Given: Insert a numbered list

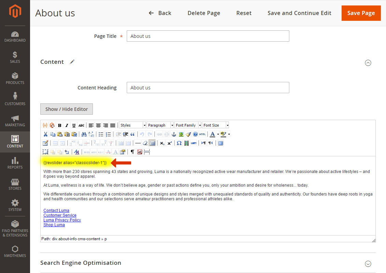Looking at the screenshot, I should tap(108, 134).
